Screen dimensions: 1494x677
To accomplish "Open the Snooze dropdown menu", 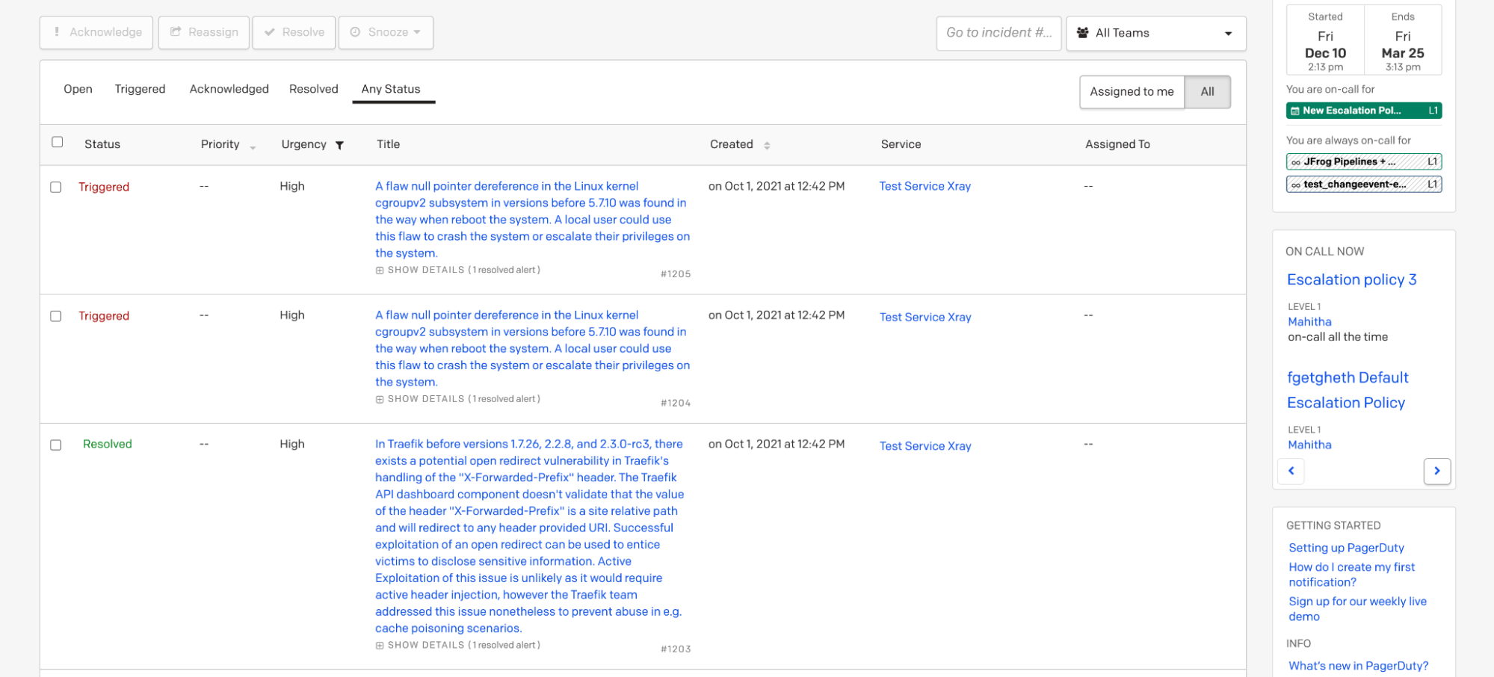I will tap(386, 32).
